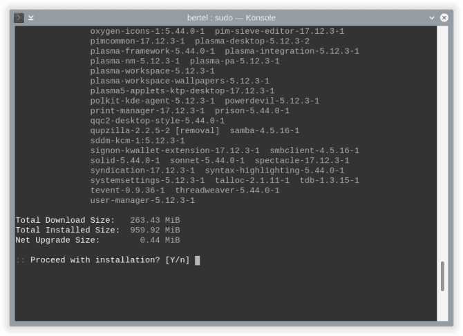Click 'samba-4.5.16-1' package name
The width and height of the screenshot is (463, 336).
point(265,130)
